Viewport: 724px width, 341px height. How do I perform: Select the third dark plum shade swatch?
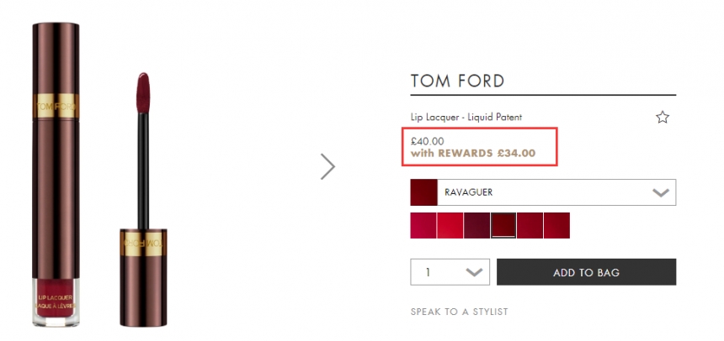pyautogui.click(x=476, y=225)
